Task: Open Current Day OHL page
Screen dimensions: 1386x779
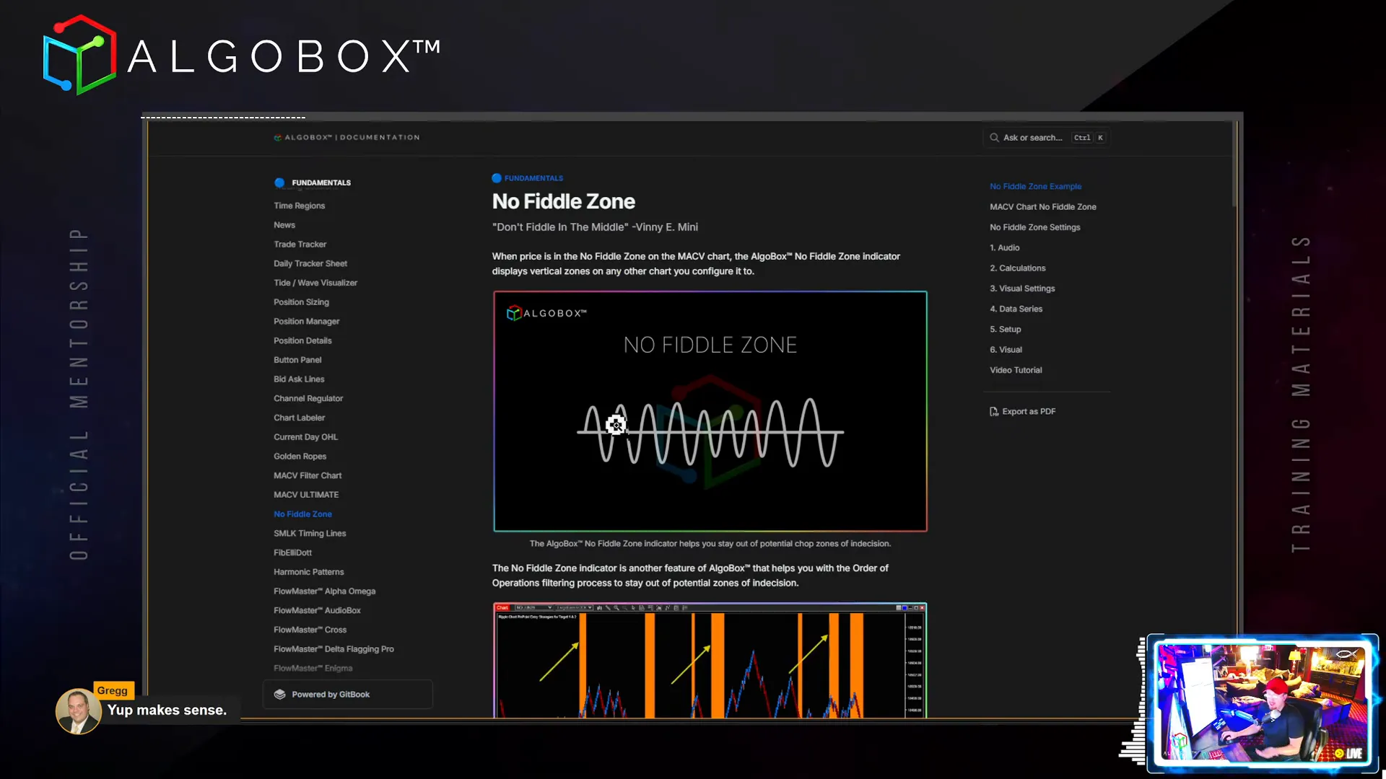Action: (x=305, y=437)
